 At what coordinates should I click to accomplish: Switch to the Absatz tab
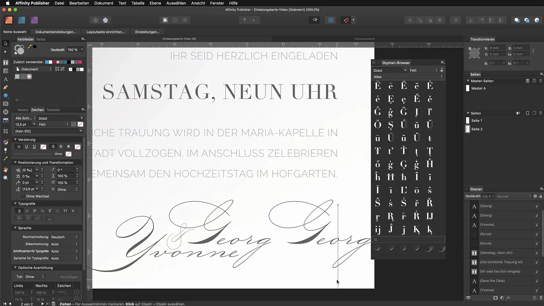(x=23, y=110)
